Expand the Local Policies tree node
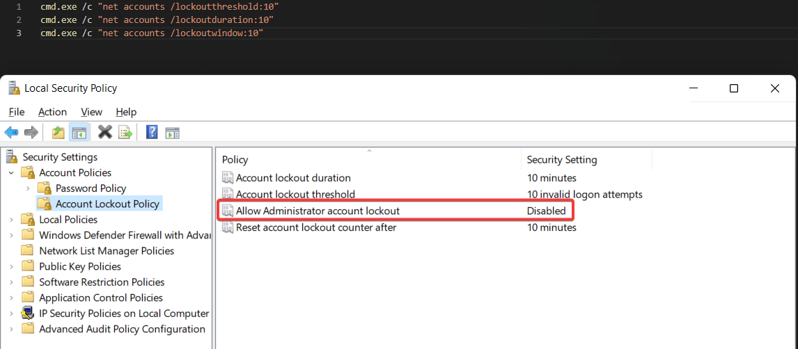The width and height of the screenshot is (798, 349). pyautogui.click(x=11, y=220)
